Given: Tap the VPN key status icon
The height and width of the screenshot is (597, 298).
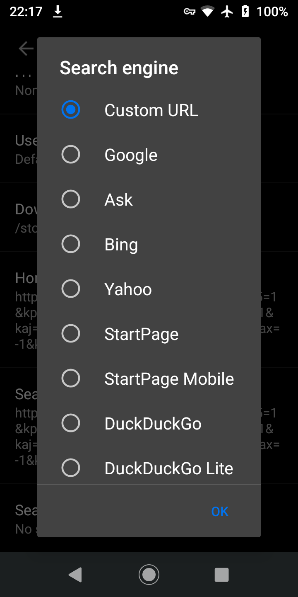Looking at the screenshot, I should pos(190,12).
